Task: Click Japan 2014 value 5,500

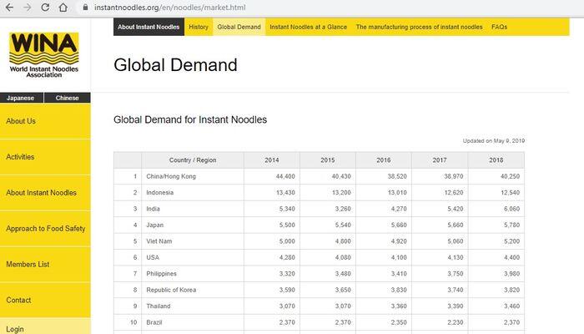Action: pos(287,225)
